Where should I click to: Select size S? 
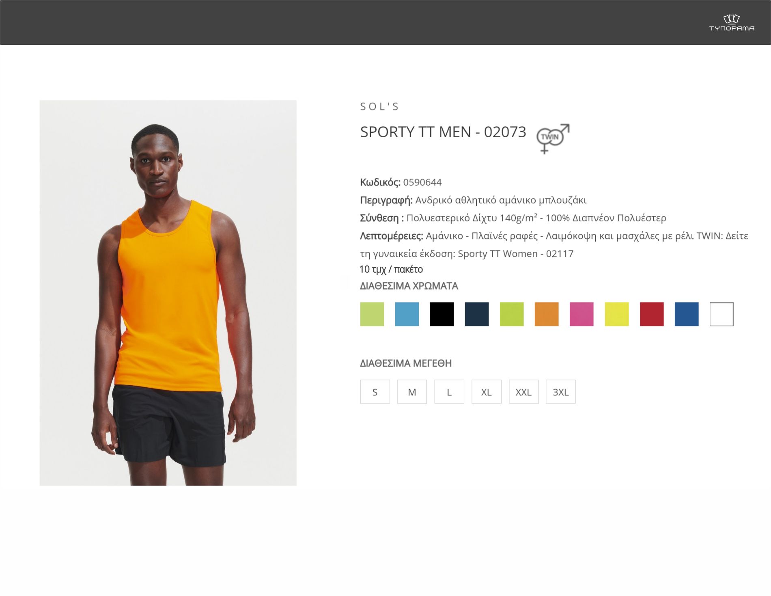click(x=375, y=392)
